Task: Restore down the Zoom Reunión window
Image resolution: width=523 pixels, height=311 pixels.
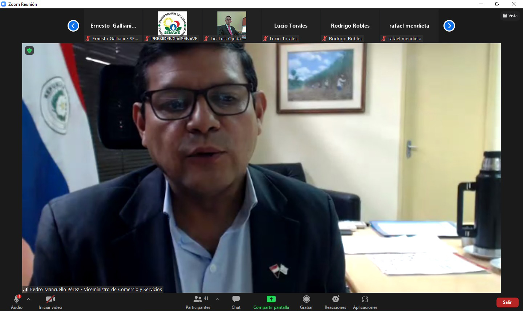Action: coord(497,4)
